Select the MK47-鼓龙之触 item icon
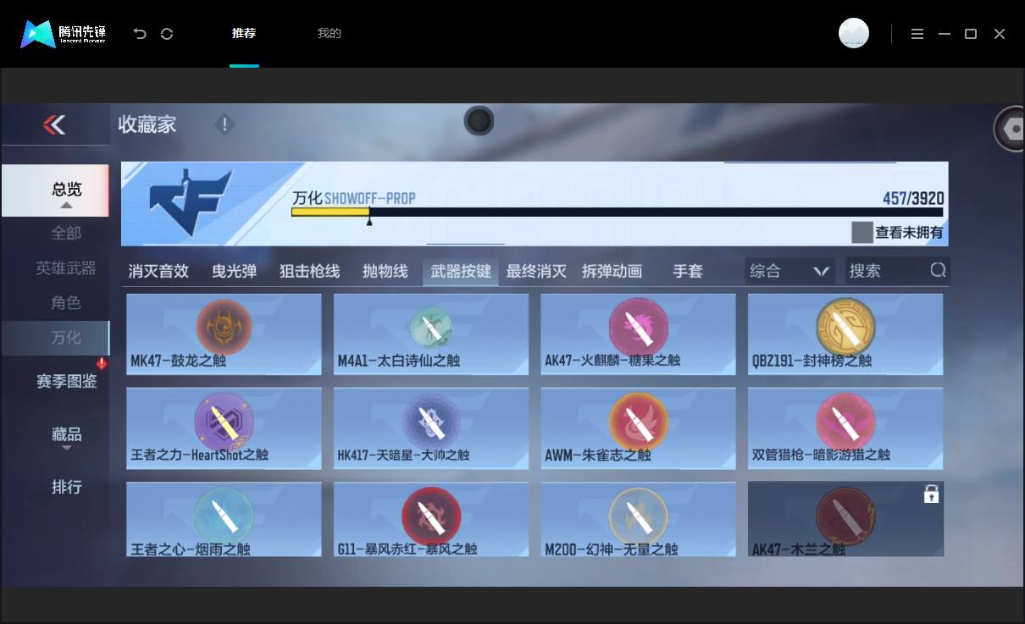This screenshot has height=624, width=1025. [x=224, y=327]
